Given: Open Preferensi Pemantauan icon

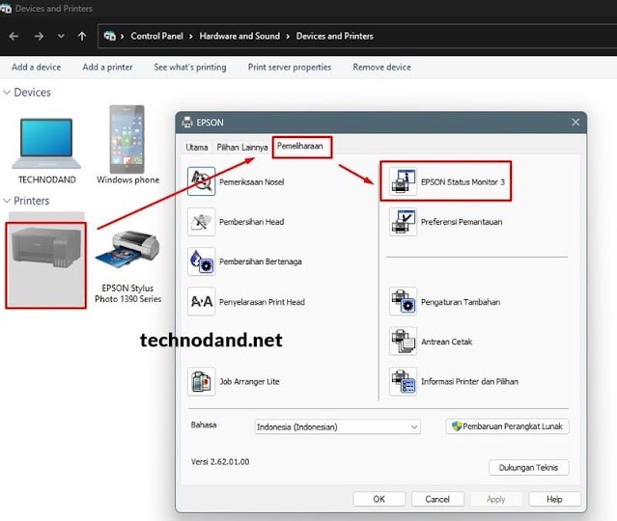Looking at the screenshot, I should 403,222.
